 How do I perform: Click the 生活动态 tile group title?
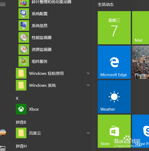pyautogui.click(x=106, y=5)
